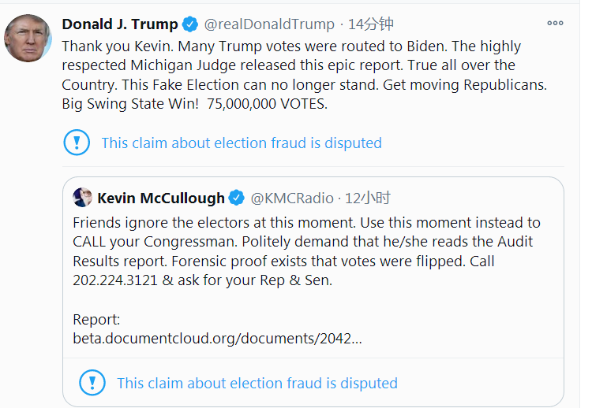Open the beta.documentcloud.org report link
This screenshot has height=408, width=592.
point(217,339)
